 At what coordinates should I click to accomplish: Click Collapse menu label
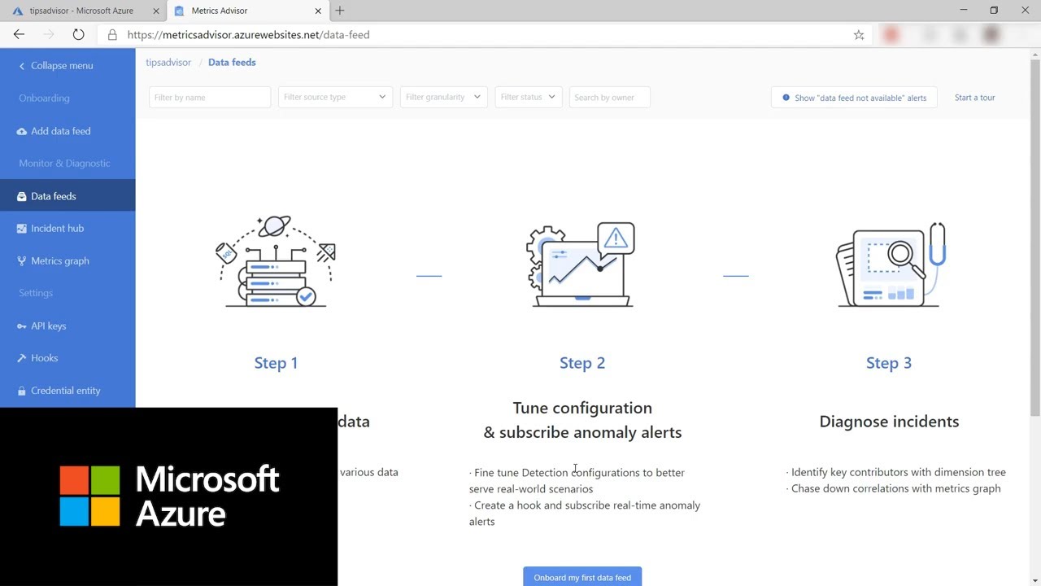pyautogui.click(x=62, y=66)
